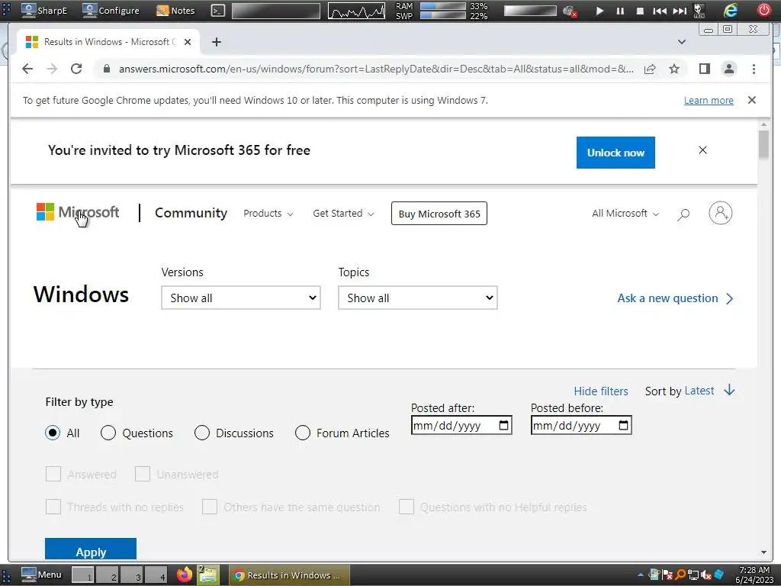
Task: Check the Unanswered checkbox
Action: (x=143, y=474)
